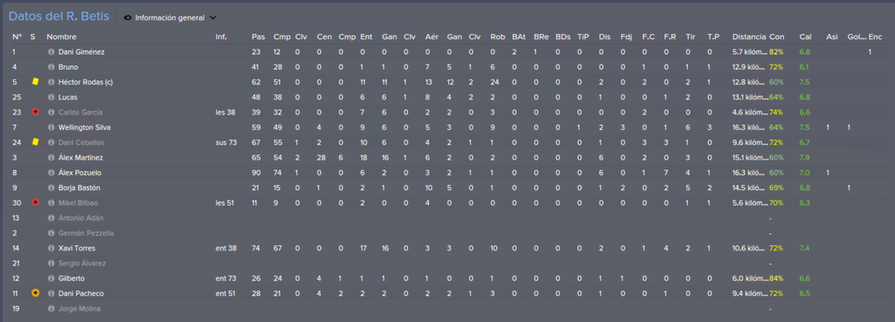Click info icon next to Dani Giménez
This screenshot has height=322, width=895.
click(51, 51)
